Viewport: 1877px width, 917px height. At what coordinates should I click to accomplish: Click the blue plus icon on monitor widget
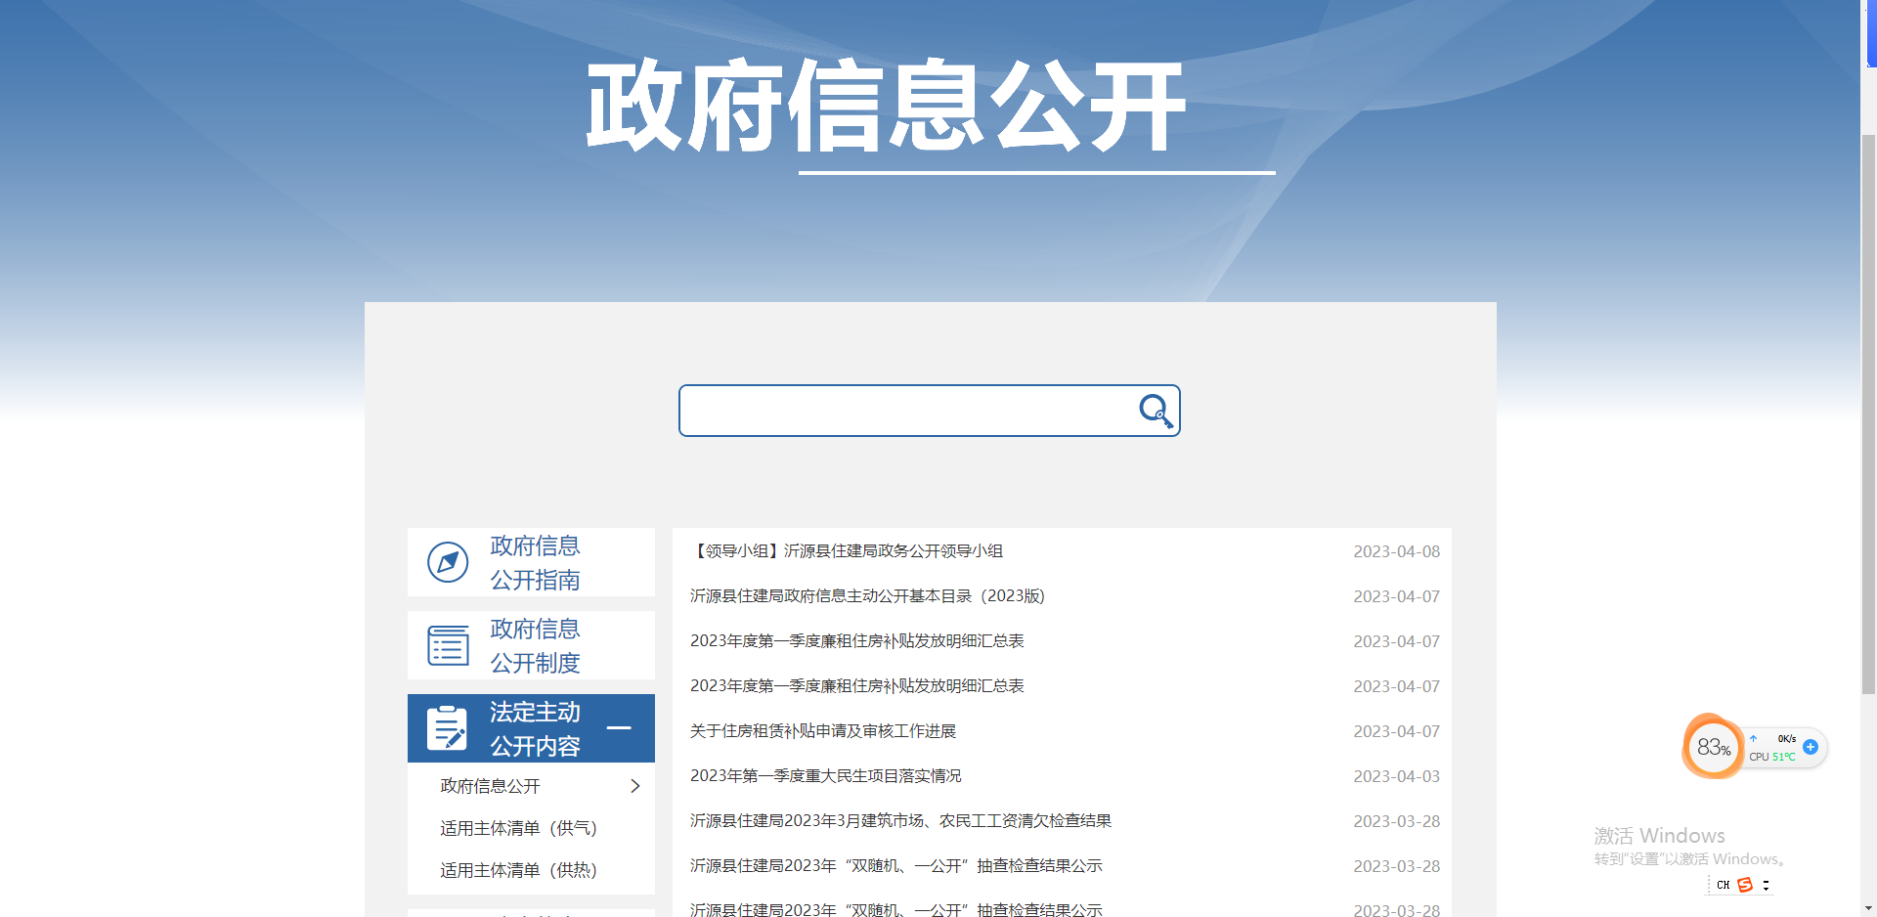pos(1811,747)
